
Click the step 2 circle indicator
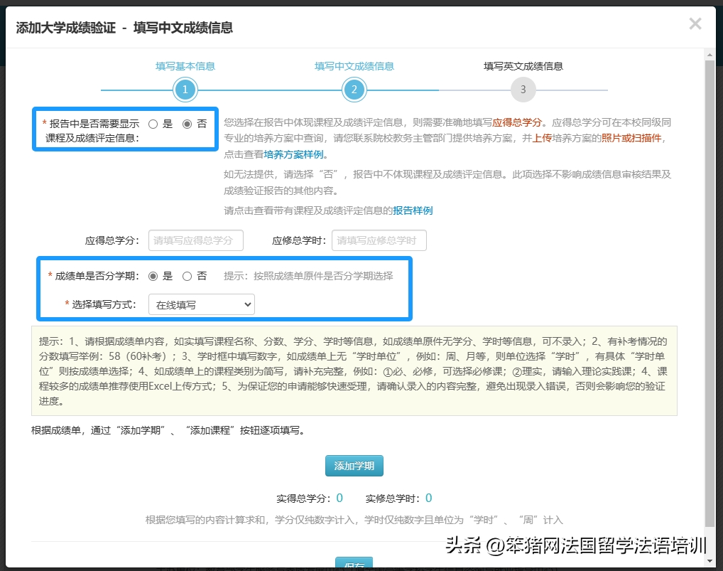(354, 90)
